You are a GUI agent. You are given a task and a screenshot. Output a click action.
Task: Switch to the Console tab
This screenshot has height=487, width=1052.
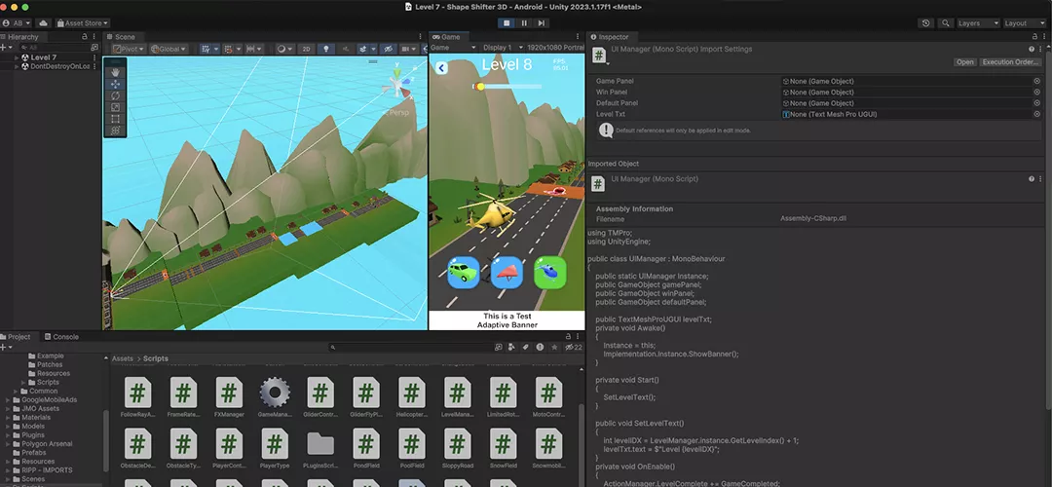click(61, 337)
